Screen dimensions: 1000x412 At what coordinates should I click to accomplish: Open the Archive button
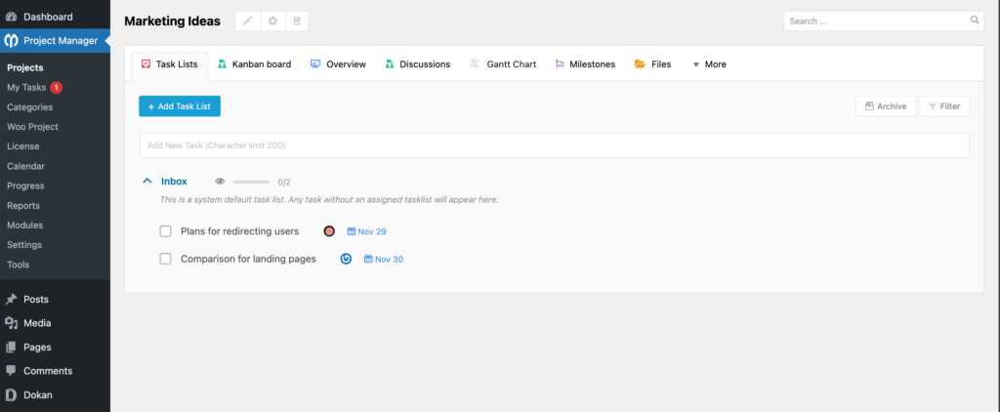pos(885,106)
